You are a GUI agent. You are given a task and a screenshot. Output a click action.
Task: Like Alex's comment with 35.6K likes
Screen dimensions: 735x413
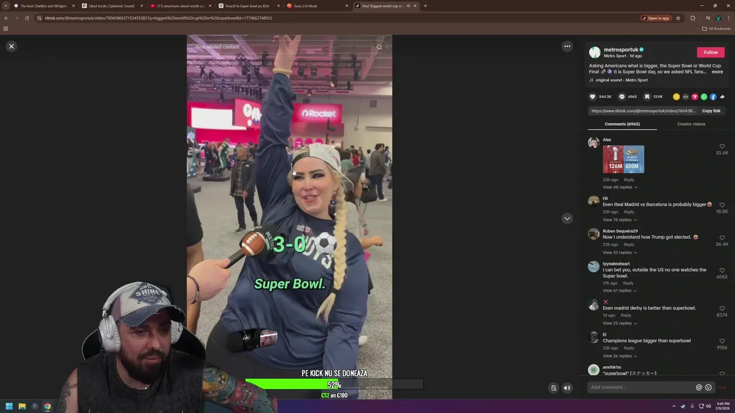722,146
